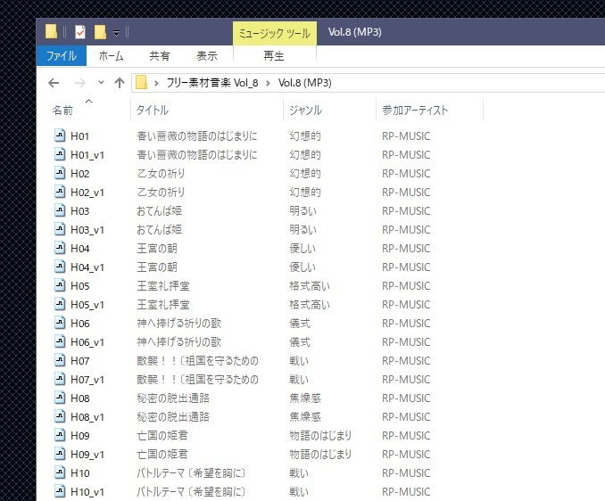
Task: Select the H03_v1 file icon
Action: (x=60, y=229)
